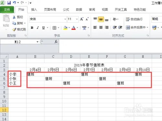Click the 格式刷 (Format Painter) button
Viewport: 162px width, 121px height.
pos(19,29)
